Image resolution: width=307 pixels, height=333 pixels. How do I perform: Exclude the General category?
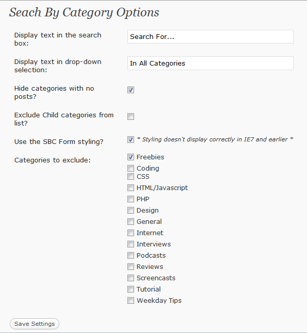pos(130,222)
